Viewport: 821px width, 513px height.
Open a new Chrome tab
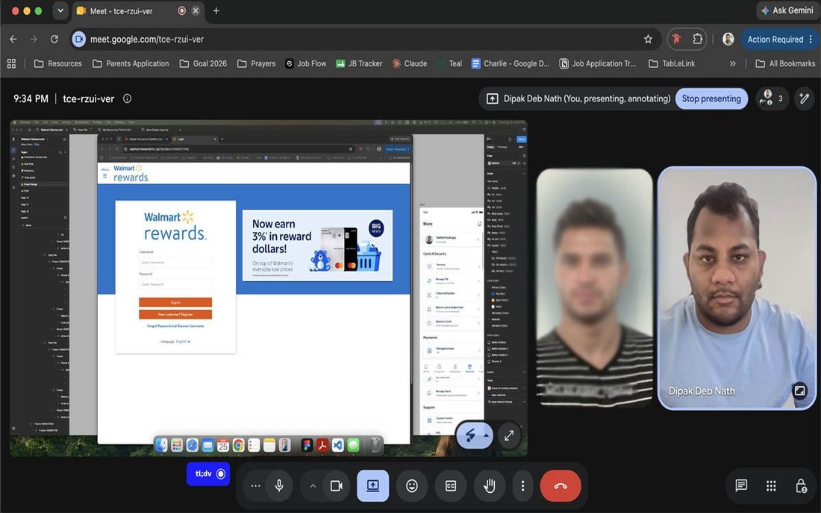(216, 10)
